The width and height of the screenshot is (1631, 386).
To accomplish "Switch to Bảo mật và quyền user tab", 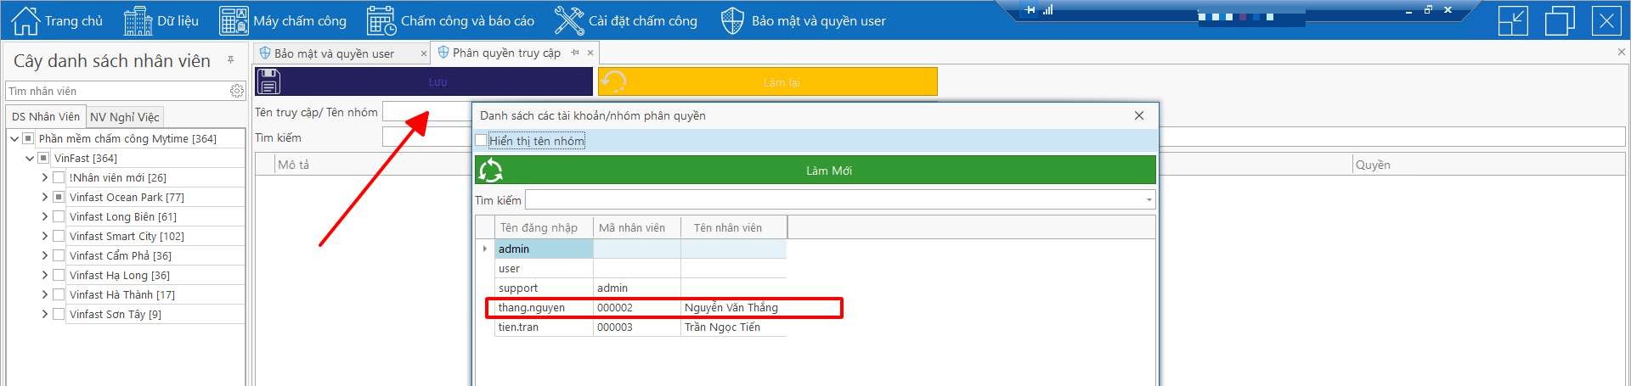I will [x=334, y=53].
